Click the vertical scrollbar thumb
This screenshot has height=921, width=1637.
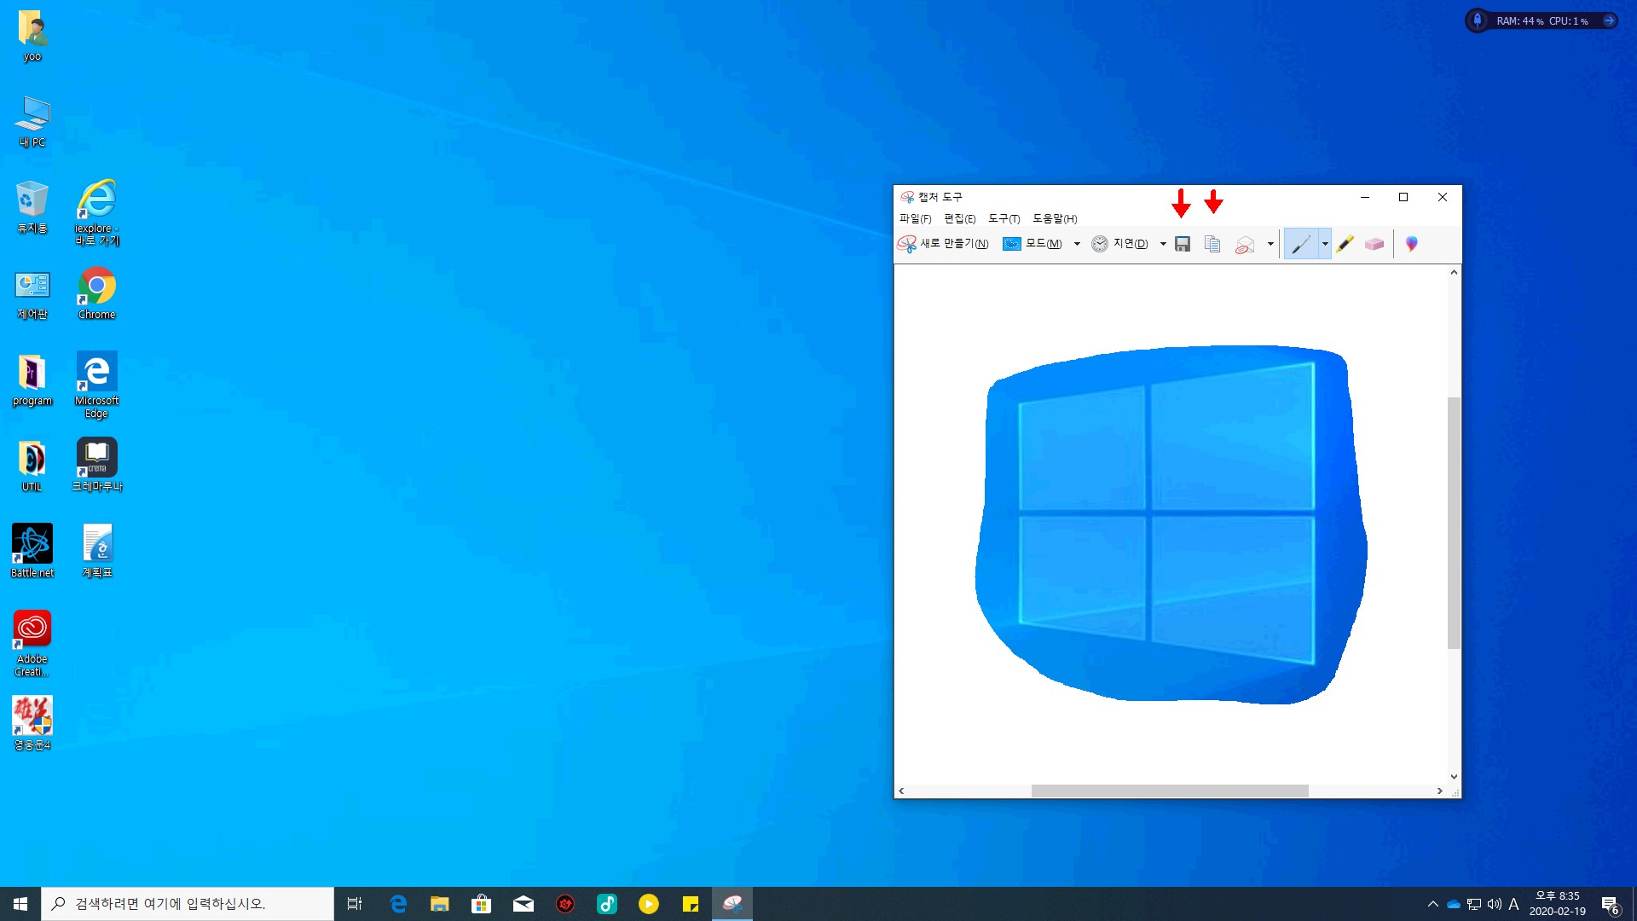pos(1454,522)
